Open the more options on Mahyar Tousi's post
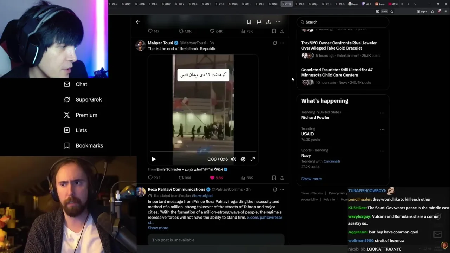 point(282,43)
